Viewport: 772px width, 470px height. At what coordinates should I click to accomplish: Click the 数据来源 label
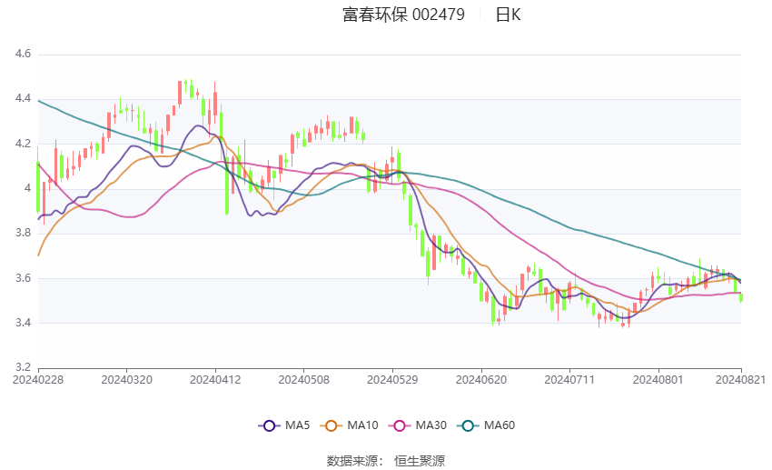pyautogui.click(x=351, y=461)
